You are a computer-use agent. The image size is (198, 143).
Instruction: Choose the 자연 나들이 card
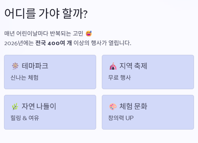coord(50,112)
